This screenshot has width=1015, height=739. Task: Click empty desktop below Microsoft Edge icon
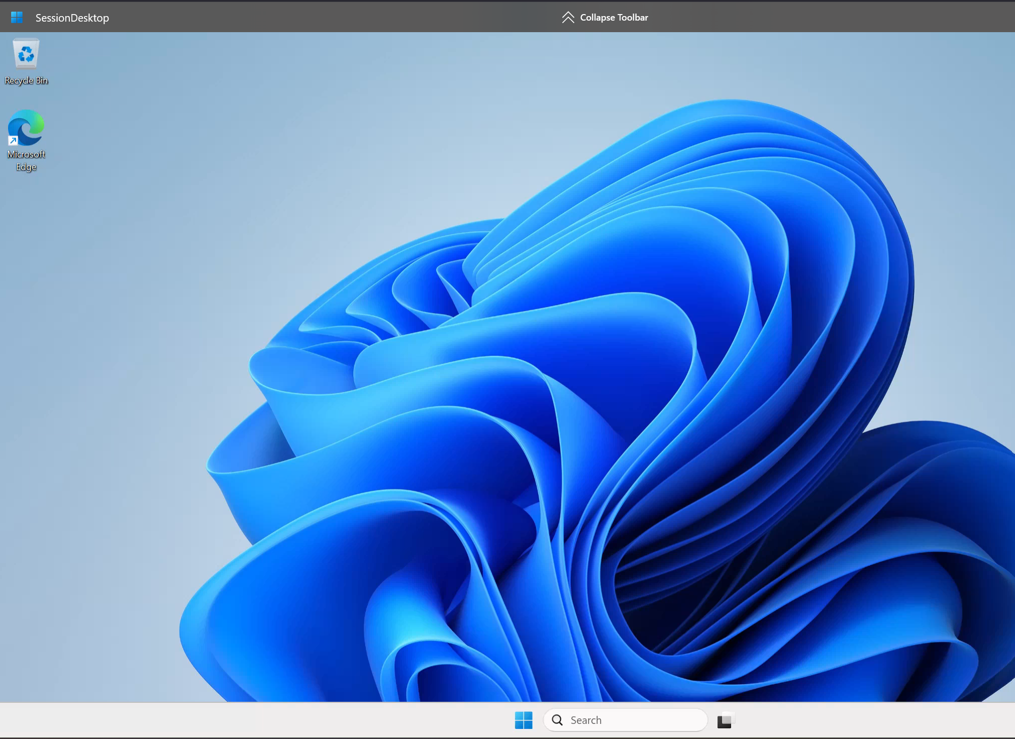pyautogui.click(x=26, y=251)
